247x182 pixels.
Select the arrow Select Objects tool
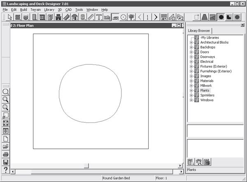point(10,17)
